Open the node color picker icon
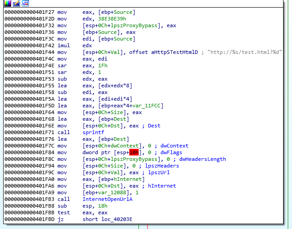The height and width of the screenshot is (229, 292). [x=8, y=3]
